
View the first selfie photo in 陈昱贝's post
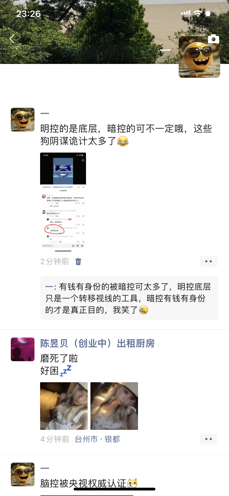[x=64, y=406]
